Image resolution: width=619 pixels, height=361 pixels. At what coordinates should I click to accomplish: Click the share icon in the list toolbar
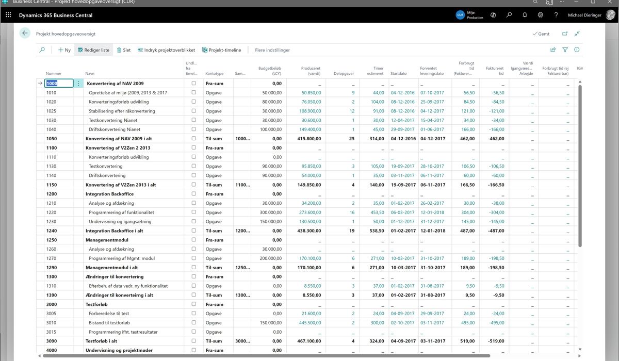tap(553, 50)
